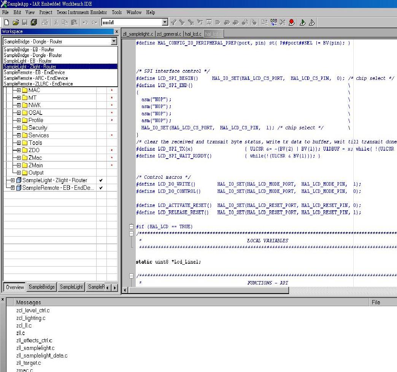The width and height of the screenshot is (397, 372).
Task: Print the file using the Print icon
Action: [x=45, y=22]
